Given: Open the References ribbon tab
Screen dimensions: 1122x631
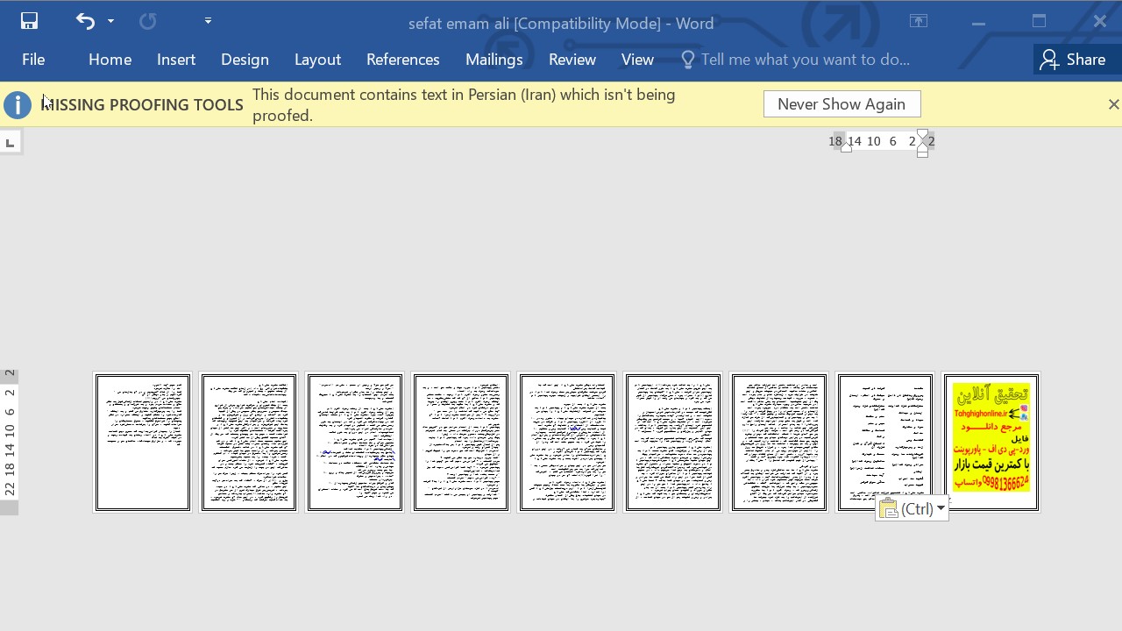Looking at the screenshot, I should tap(403, 60).
